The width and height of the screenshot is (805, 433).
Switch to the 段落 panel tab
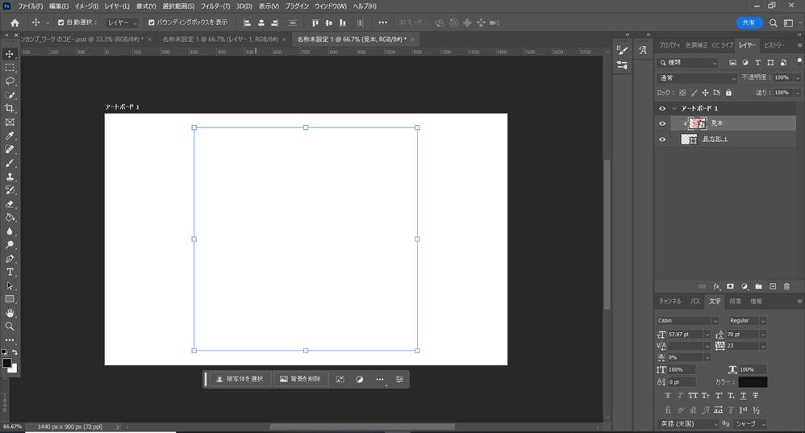735,301
